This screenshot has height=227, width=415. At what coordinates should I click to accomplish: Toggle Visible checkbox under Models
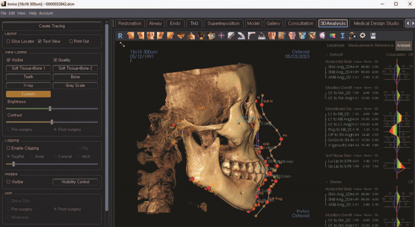[8, 182]
